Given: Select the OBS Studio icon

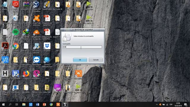Looking at the screenshot, I should [x=16, y=89].
